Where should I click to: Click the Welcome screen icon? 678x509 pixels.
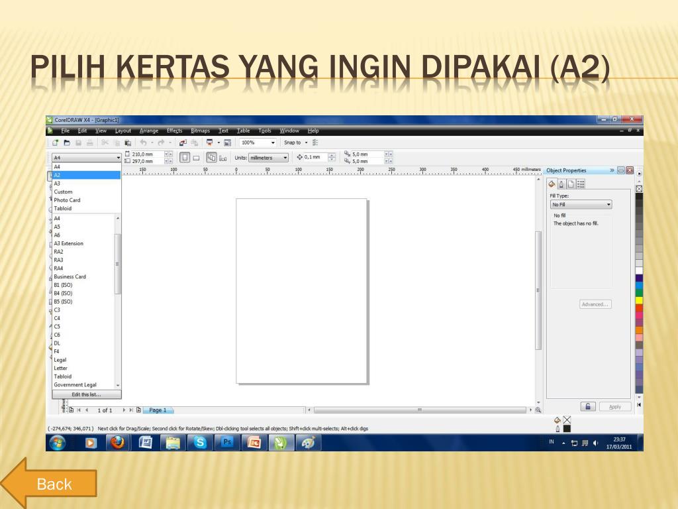tap(228, 142)
